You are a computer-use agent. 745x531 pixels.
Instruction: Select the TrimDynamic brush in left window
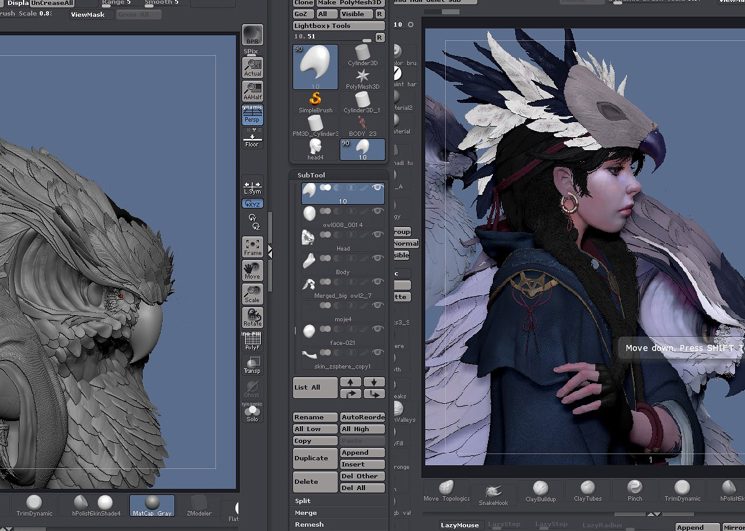pos(35,506)
